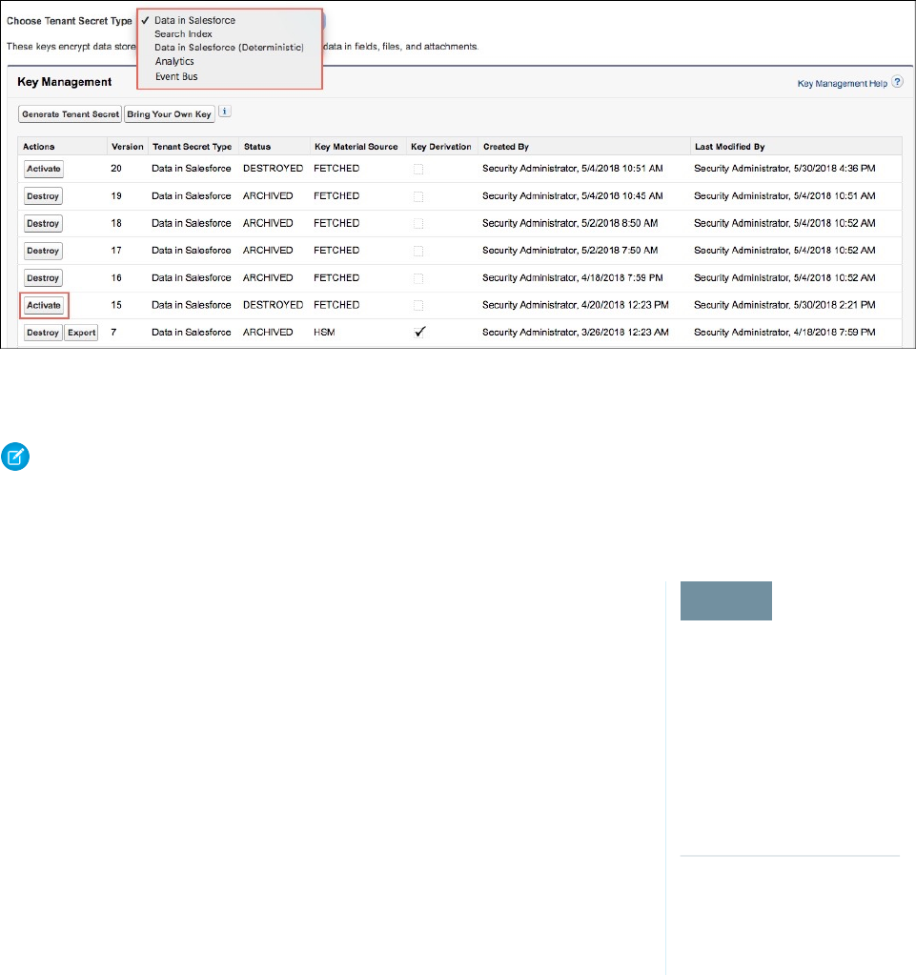Toggle Key Derivation checkbox for version 18
Viewport: 916px width, 975px height.
(418, 223)
